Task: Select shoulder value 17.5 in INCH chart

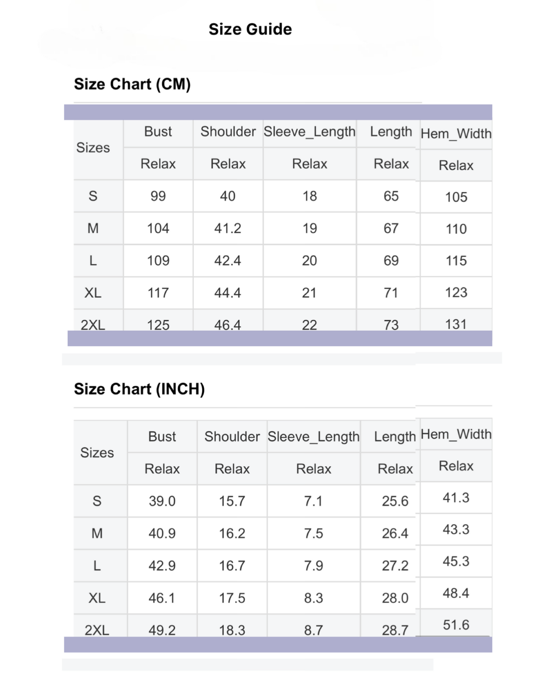Action: [232, 598]
